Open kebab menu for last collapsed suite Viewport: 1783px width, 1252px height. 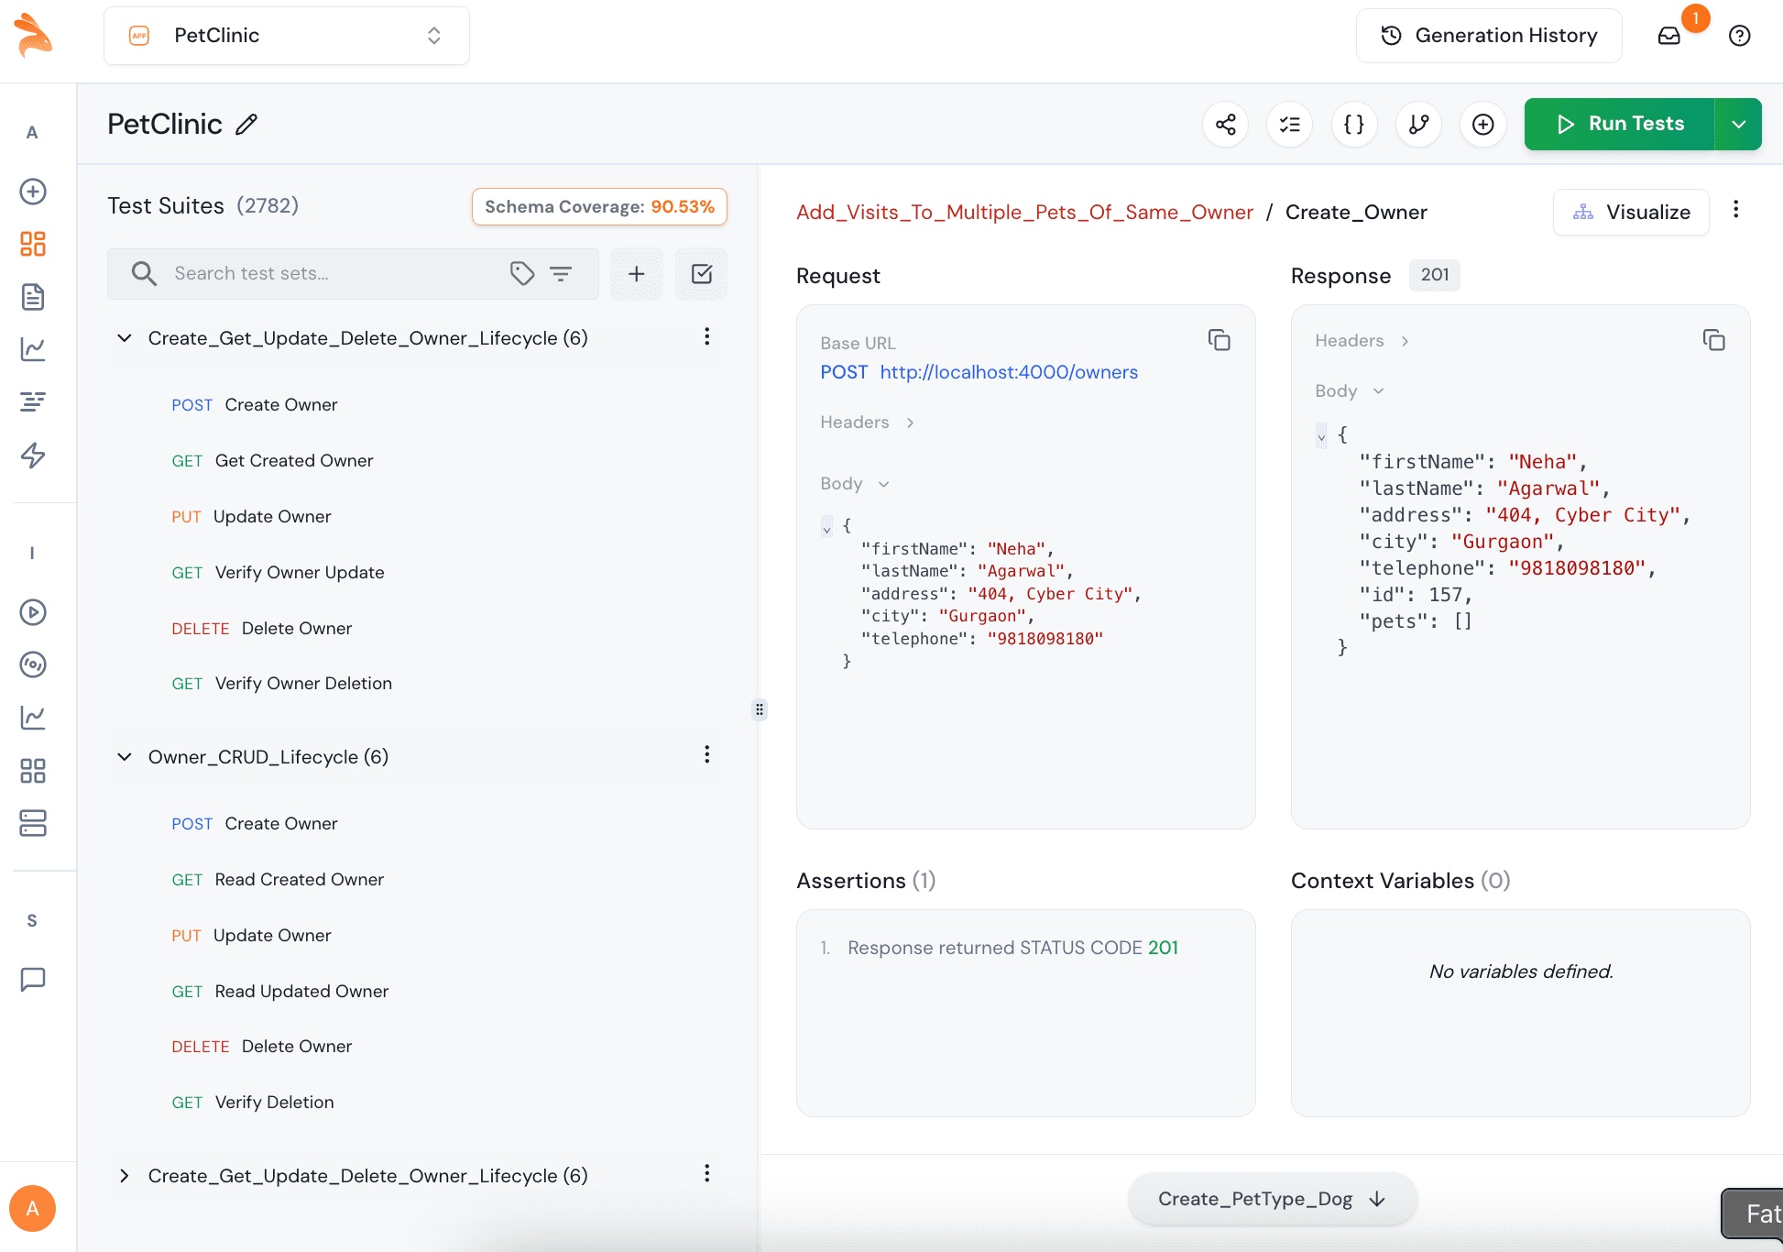(x=706, y=1173)
